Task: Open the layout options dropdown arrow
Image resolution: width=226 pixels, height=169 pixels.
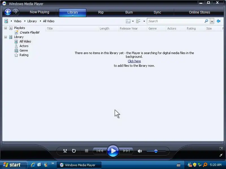Action: point(133,21)
